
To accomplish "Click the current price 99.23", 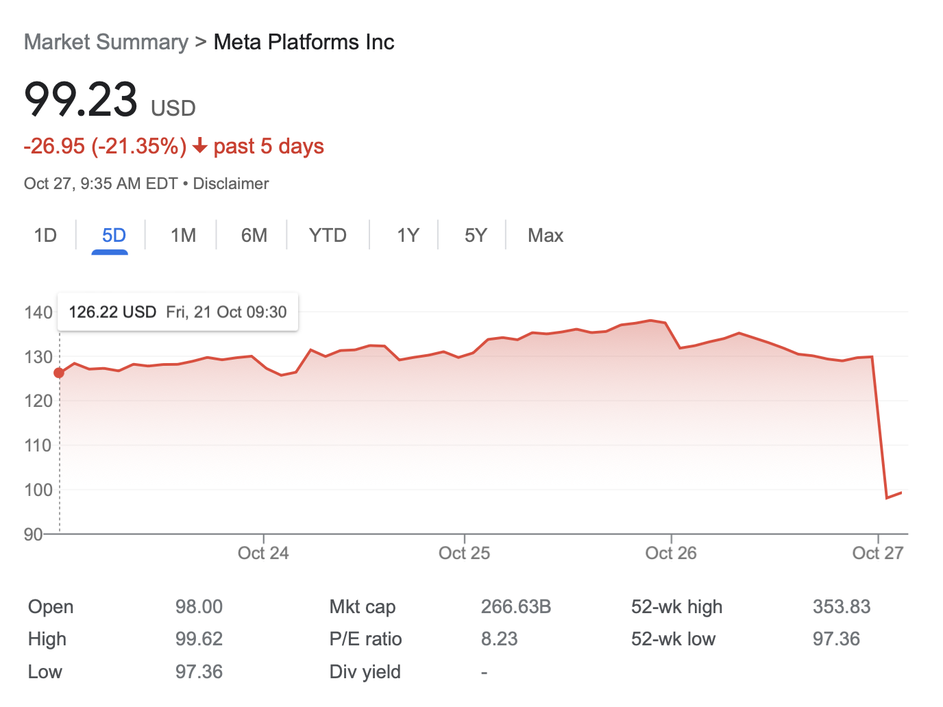I will pos(81,100).
